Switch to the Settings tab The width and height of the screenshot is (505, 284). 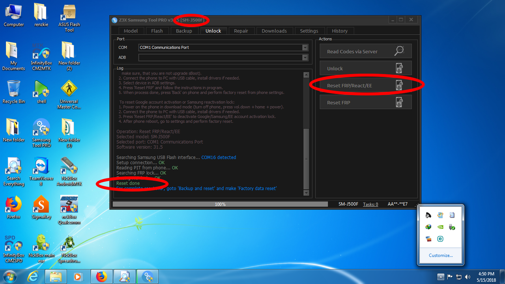click(309, 31)
